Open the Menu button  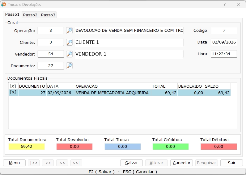pos(14,163)
